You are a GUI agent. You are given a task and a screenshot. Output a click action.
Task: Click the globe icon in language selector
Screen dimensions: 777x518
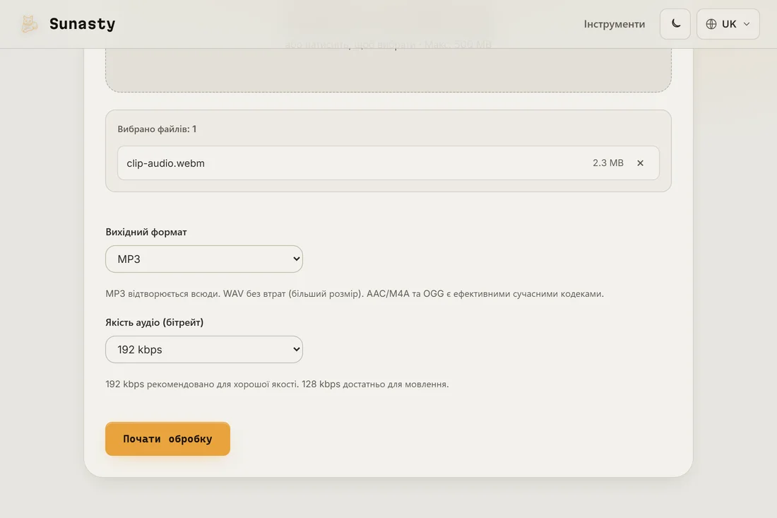[711, 24]
